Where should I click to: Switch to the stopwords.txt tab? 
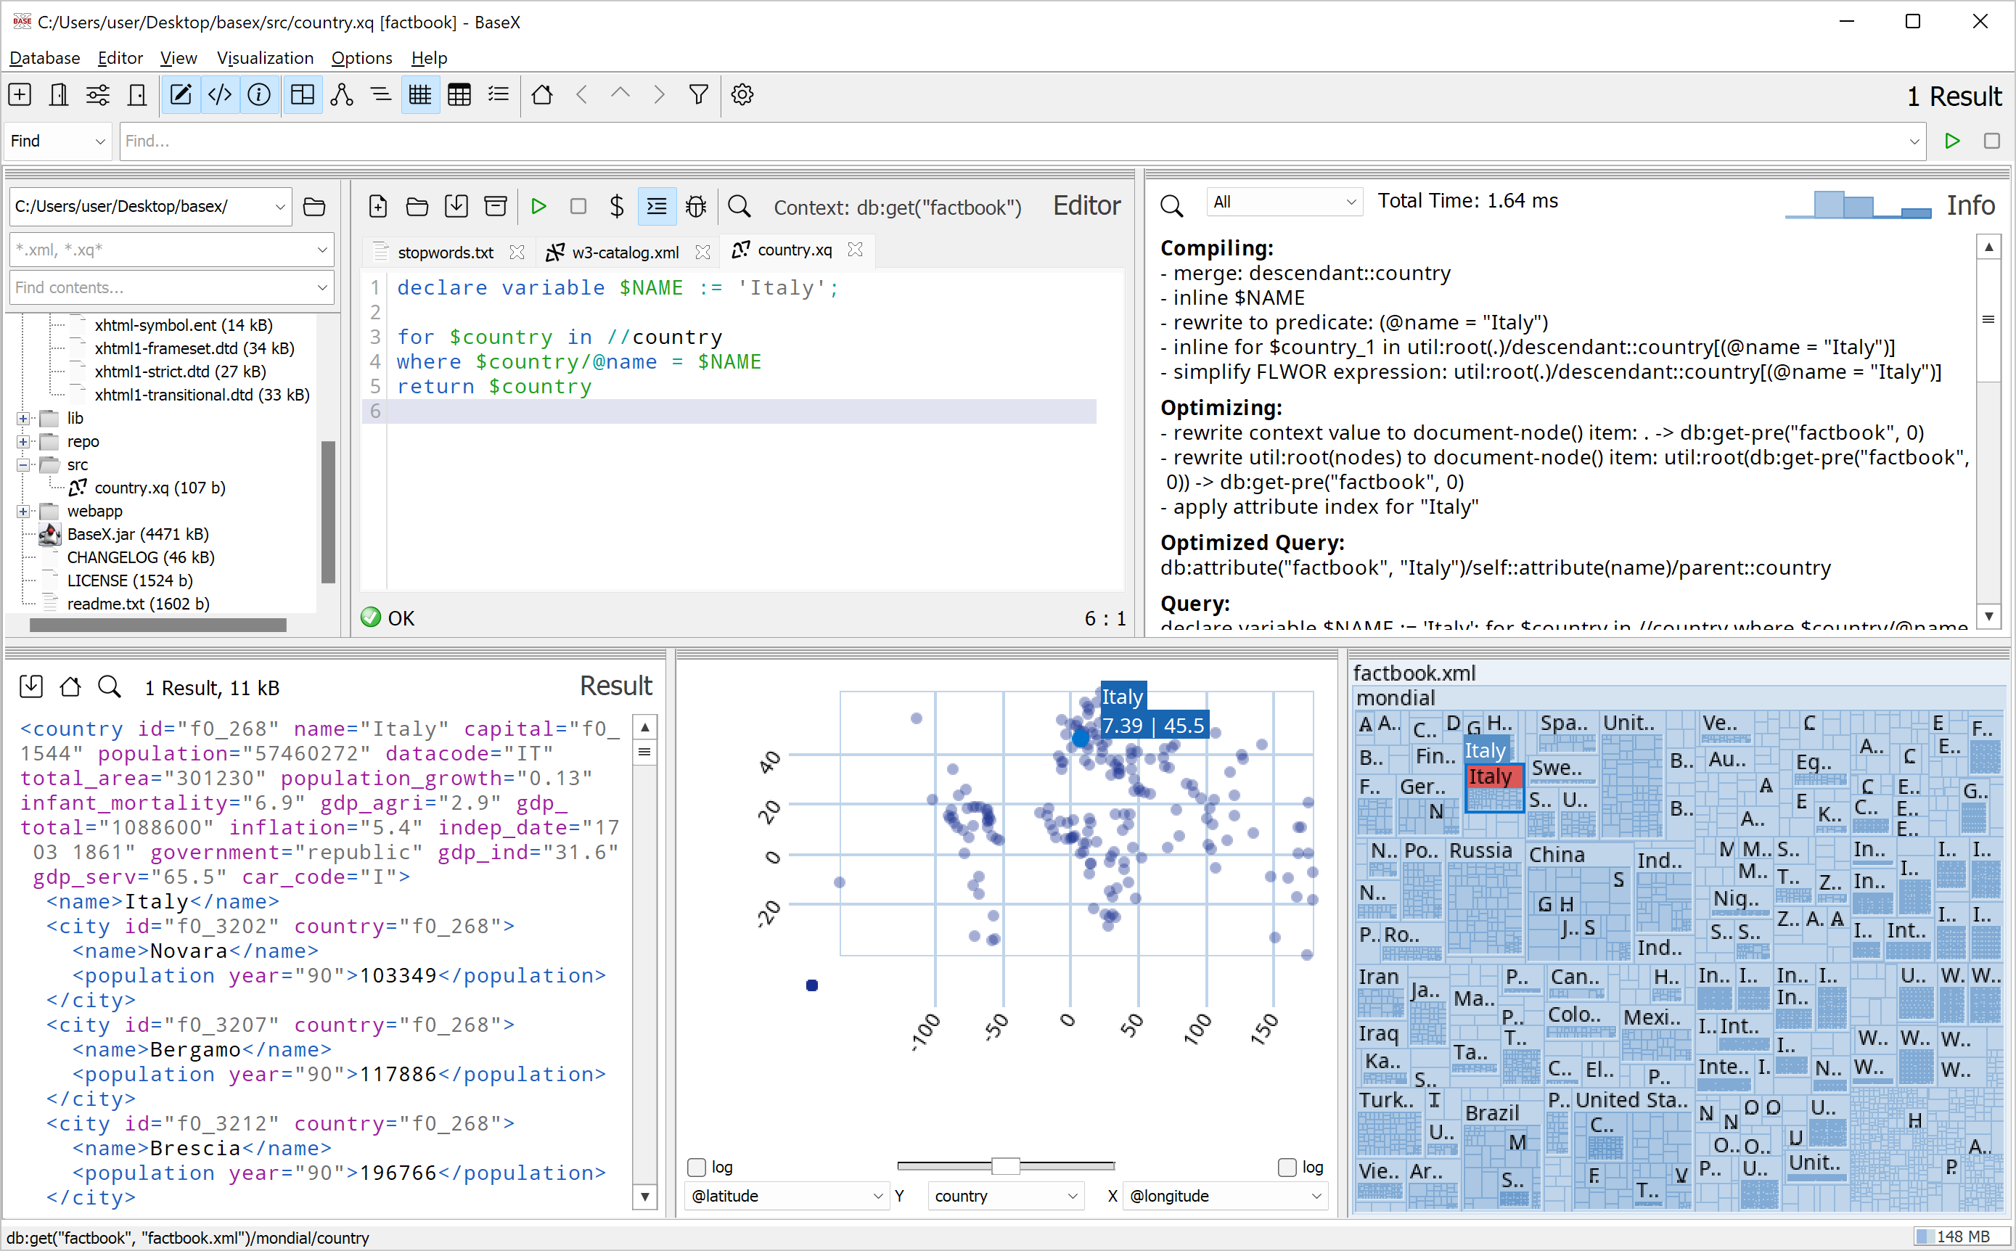pos(445,252)
